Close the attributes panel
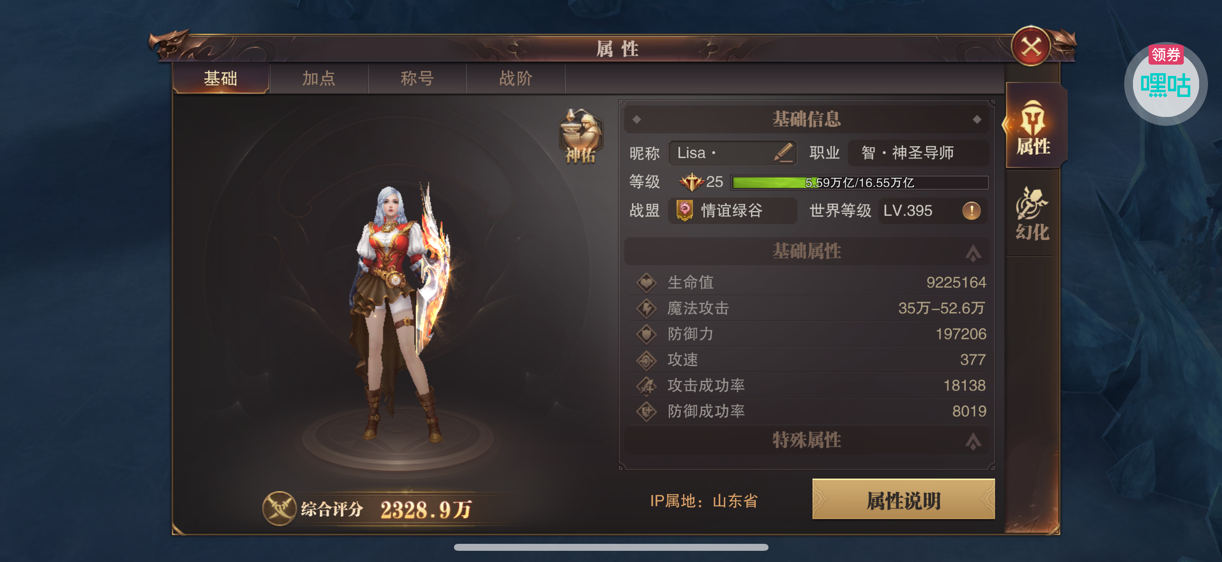 coord(1031,47)
